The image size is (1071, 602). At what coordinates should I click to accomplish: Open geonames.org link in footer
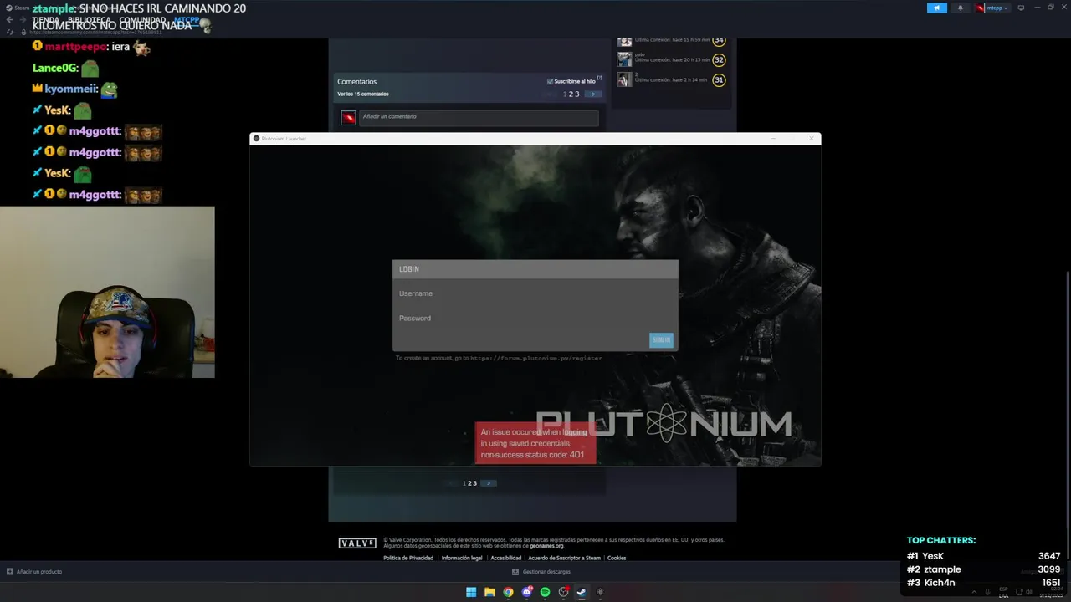click(x=546, y=546)
